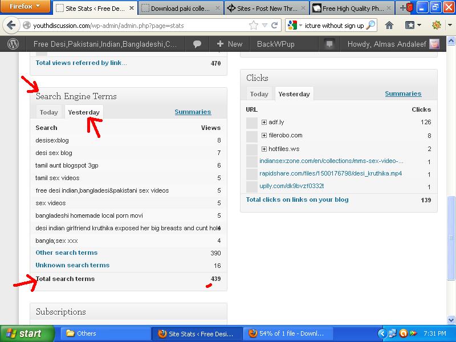Open the comments bubble icon
This screenshot has width=456, height=342.
[x=197, y=44]
